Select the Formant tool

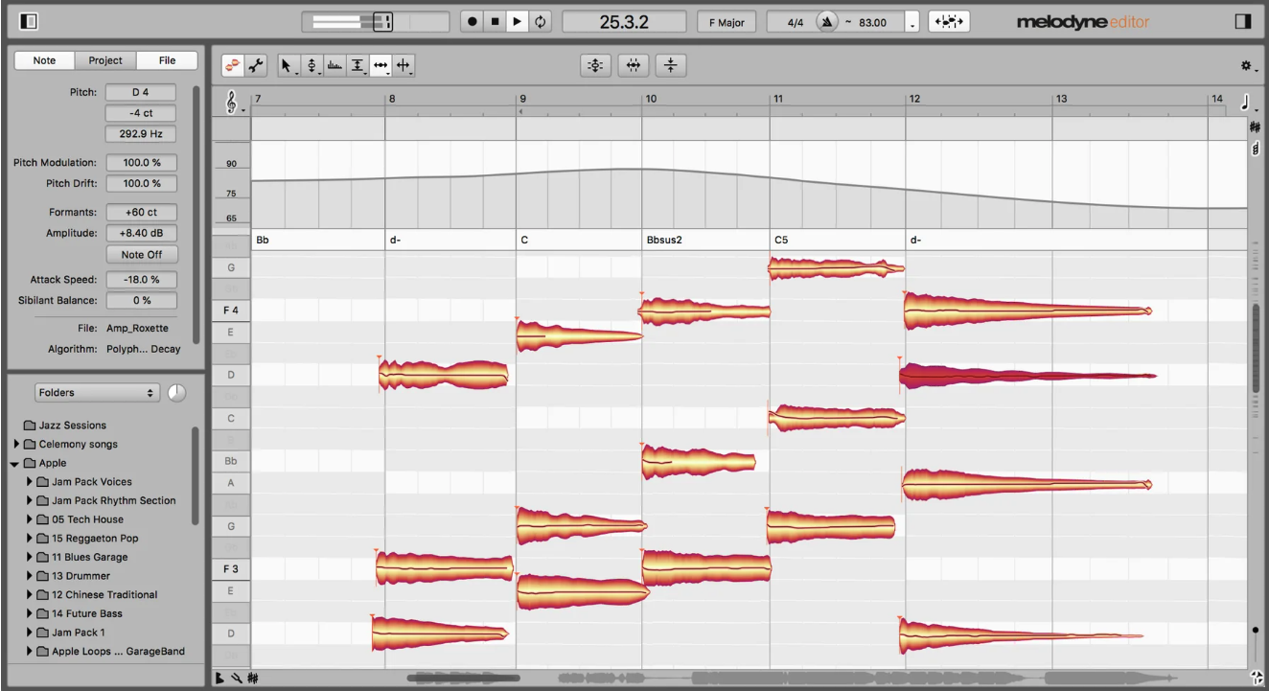point(335,65)
